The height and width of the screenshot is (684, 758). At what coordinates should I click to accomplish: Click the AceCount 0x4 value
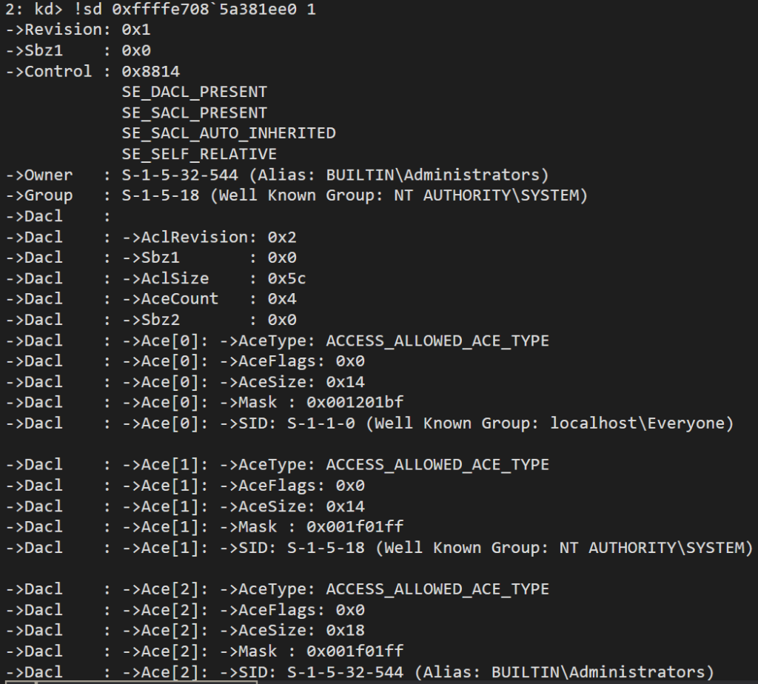282,299
